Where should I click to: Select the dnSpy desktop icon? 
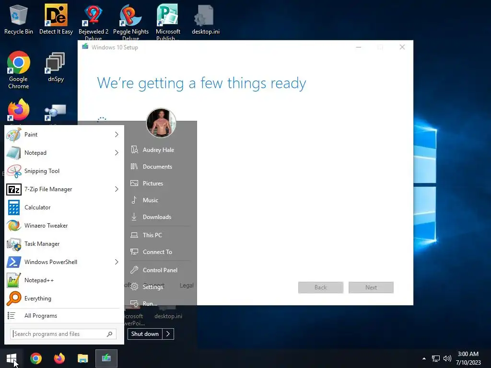(56, 67)
